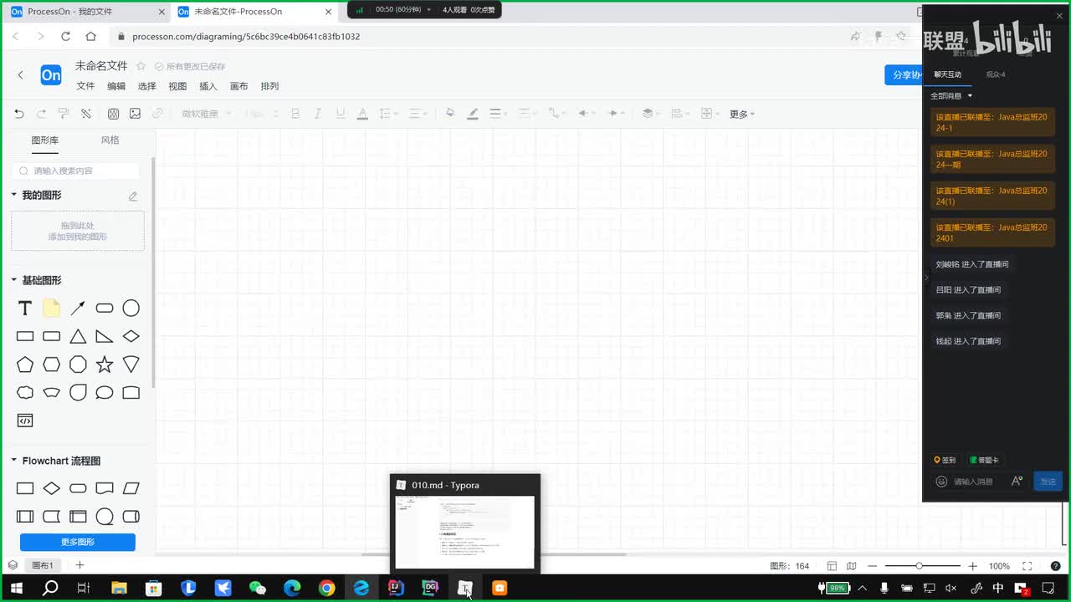Open WeChat from the taskbar

(x=258, y=588)
